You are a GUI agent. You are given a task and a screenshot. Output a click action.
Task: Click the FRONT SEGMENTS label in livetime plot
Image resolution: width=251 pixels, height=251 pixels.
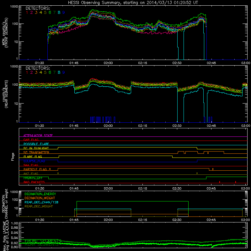point(43,241)
